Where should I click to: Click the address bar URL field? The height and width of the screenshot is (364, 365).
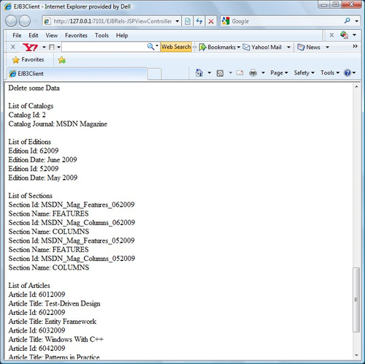pos(112,21)
